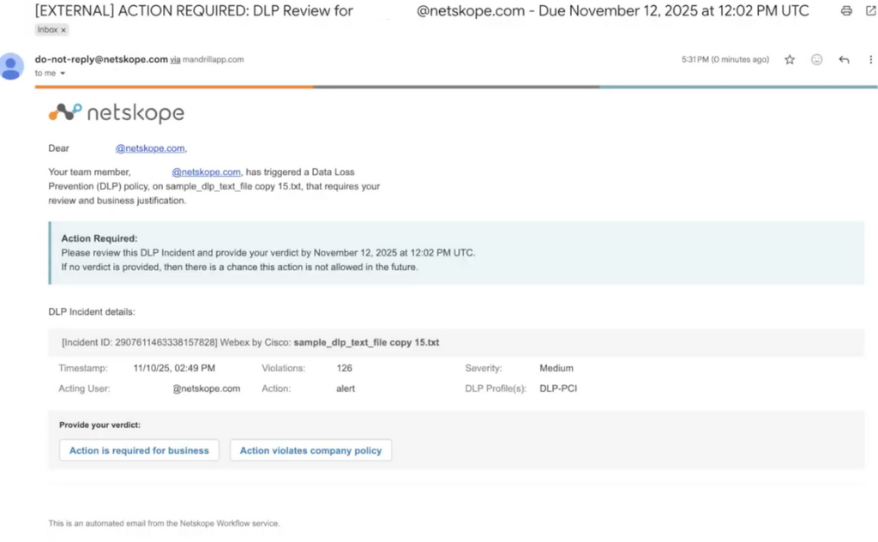Image resolution: width=878 pixels, height=542 pixels.
Task: Open the email in a new window
Action: [x=871, y=10]
